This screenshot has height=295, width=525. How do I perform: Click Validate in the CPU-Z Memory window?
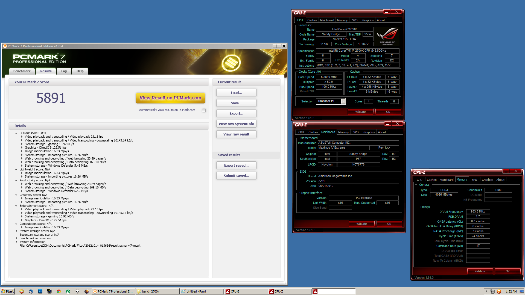pyautogui.click(x=480, y=271)
